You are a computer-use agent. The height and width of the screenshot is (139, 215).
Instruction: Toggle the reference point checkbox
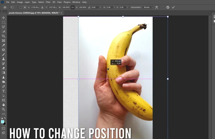pos(20,7)
